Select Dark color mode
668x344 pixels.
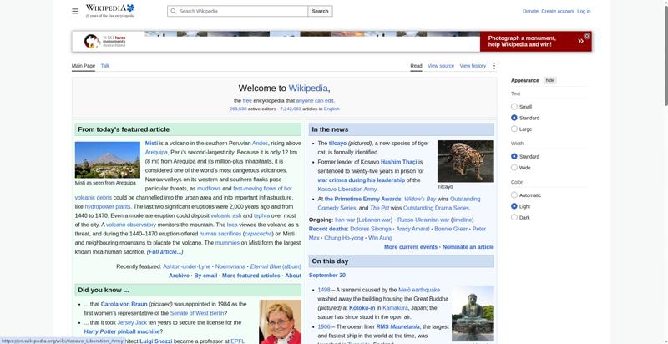point(514,217)
